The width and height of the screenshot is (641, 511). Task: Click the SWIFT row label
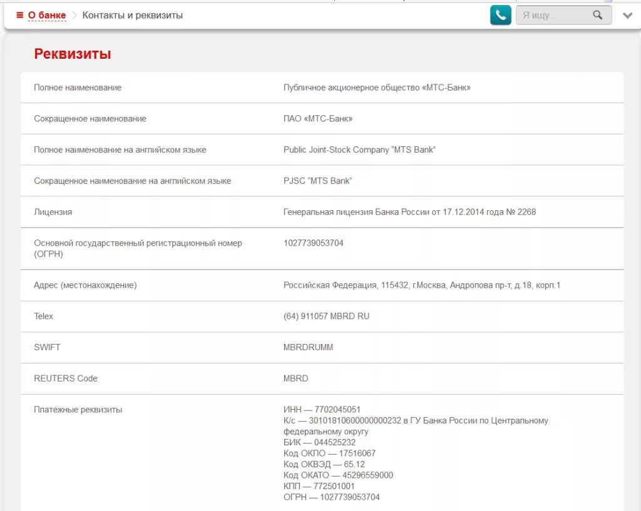point(47,347)
